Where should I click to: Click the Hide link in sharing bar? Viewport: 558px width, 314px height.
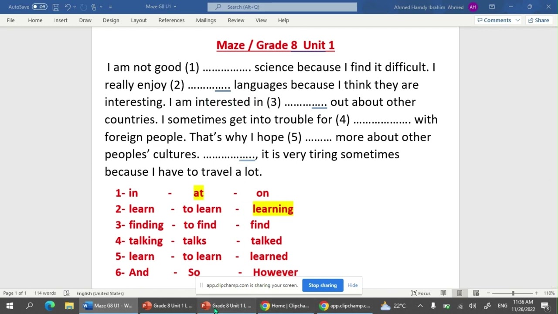point(353,285)
